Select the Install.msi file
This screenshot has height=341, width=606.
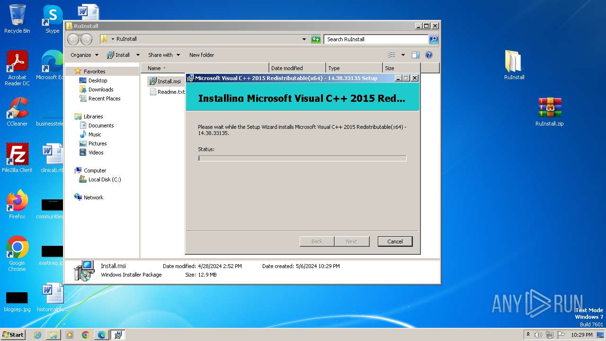(166, 81)
